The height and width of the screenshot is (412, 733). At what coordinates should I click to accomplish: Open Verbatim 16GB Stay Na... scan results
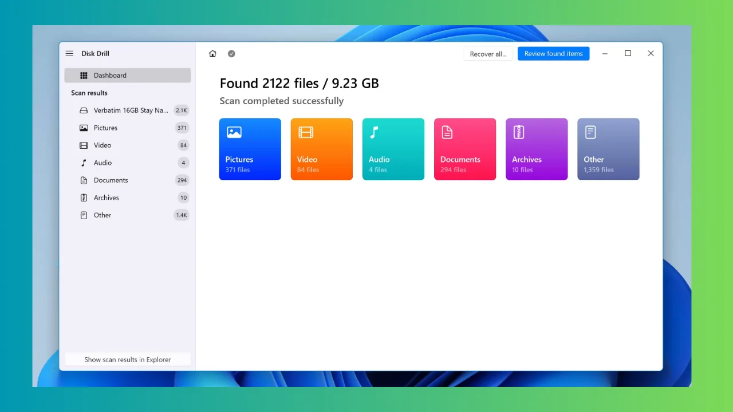pyautogui.click(x=128, y=110)
